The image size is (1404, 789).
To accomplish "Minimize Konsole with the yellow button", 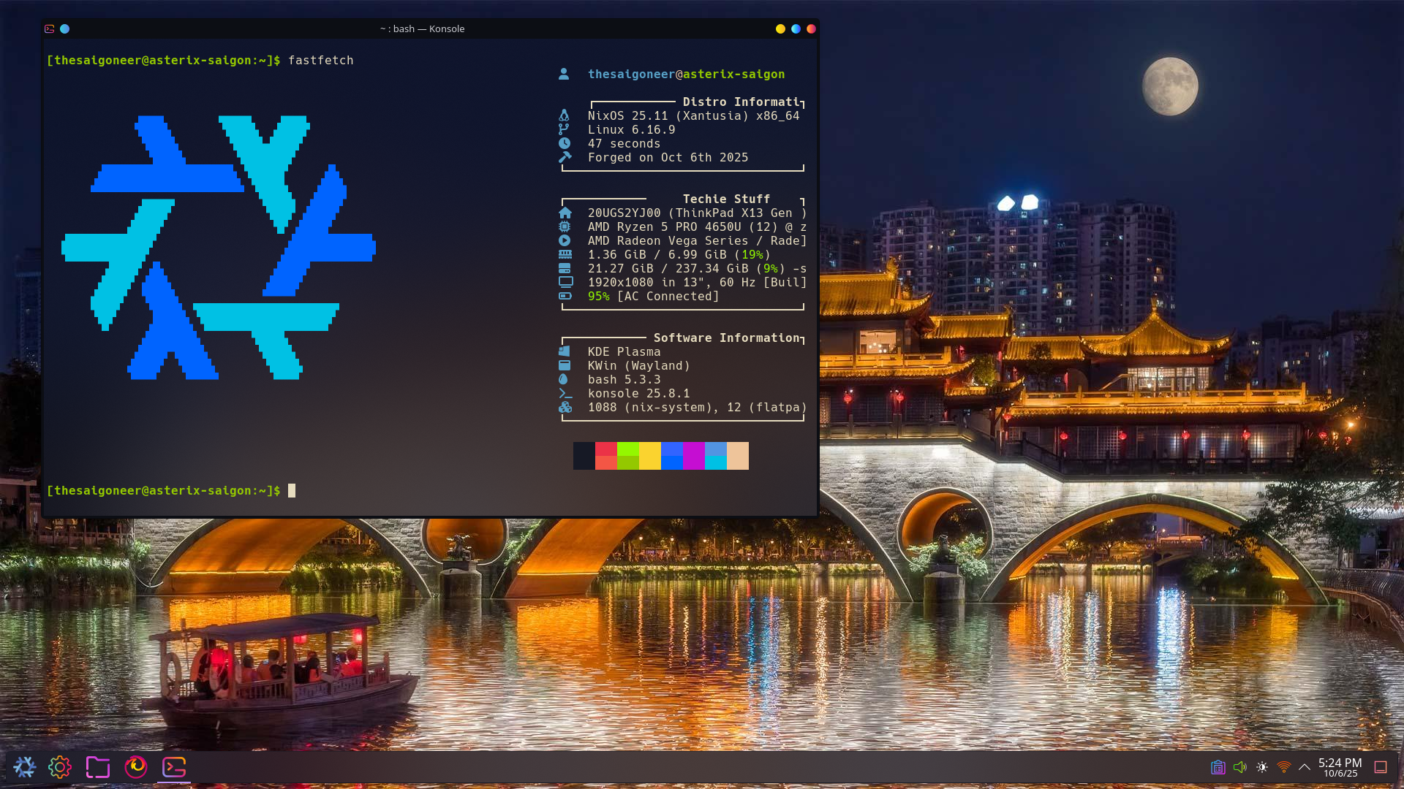I will [x=780, y=29].
